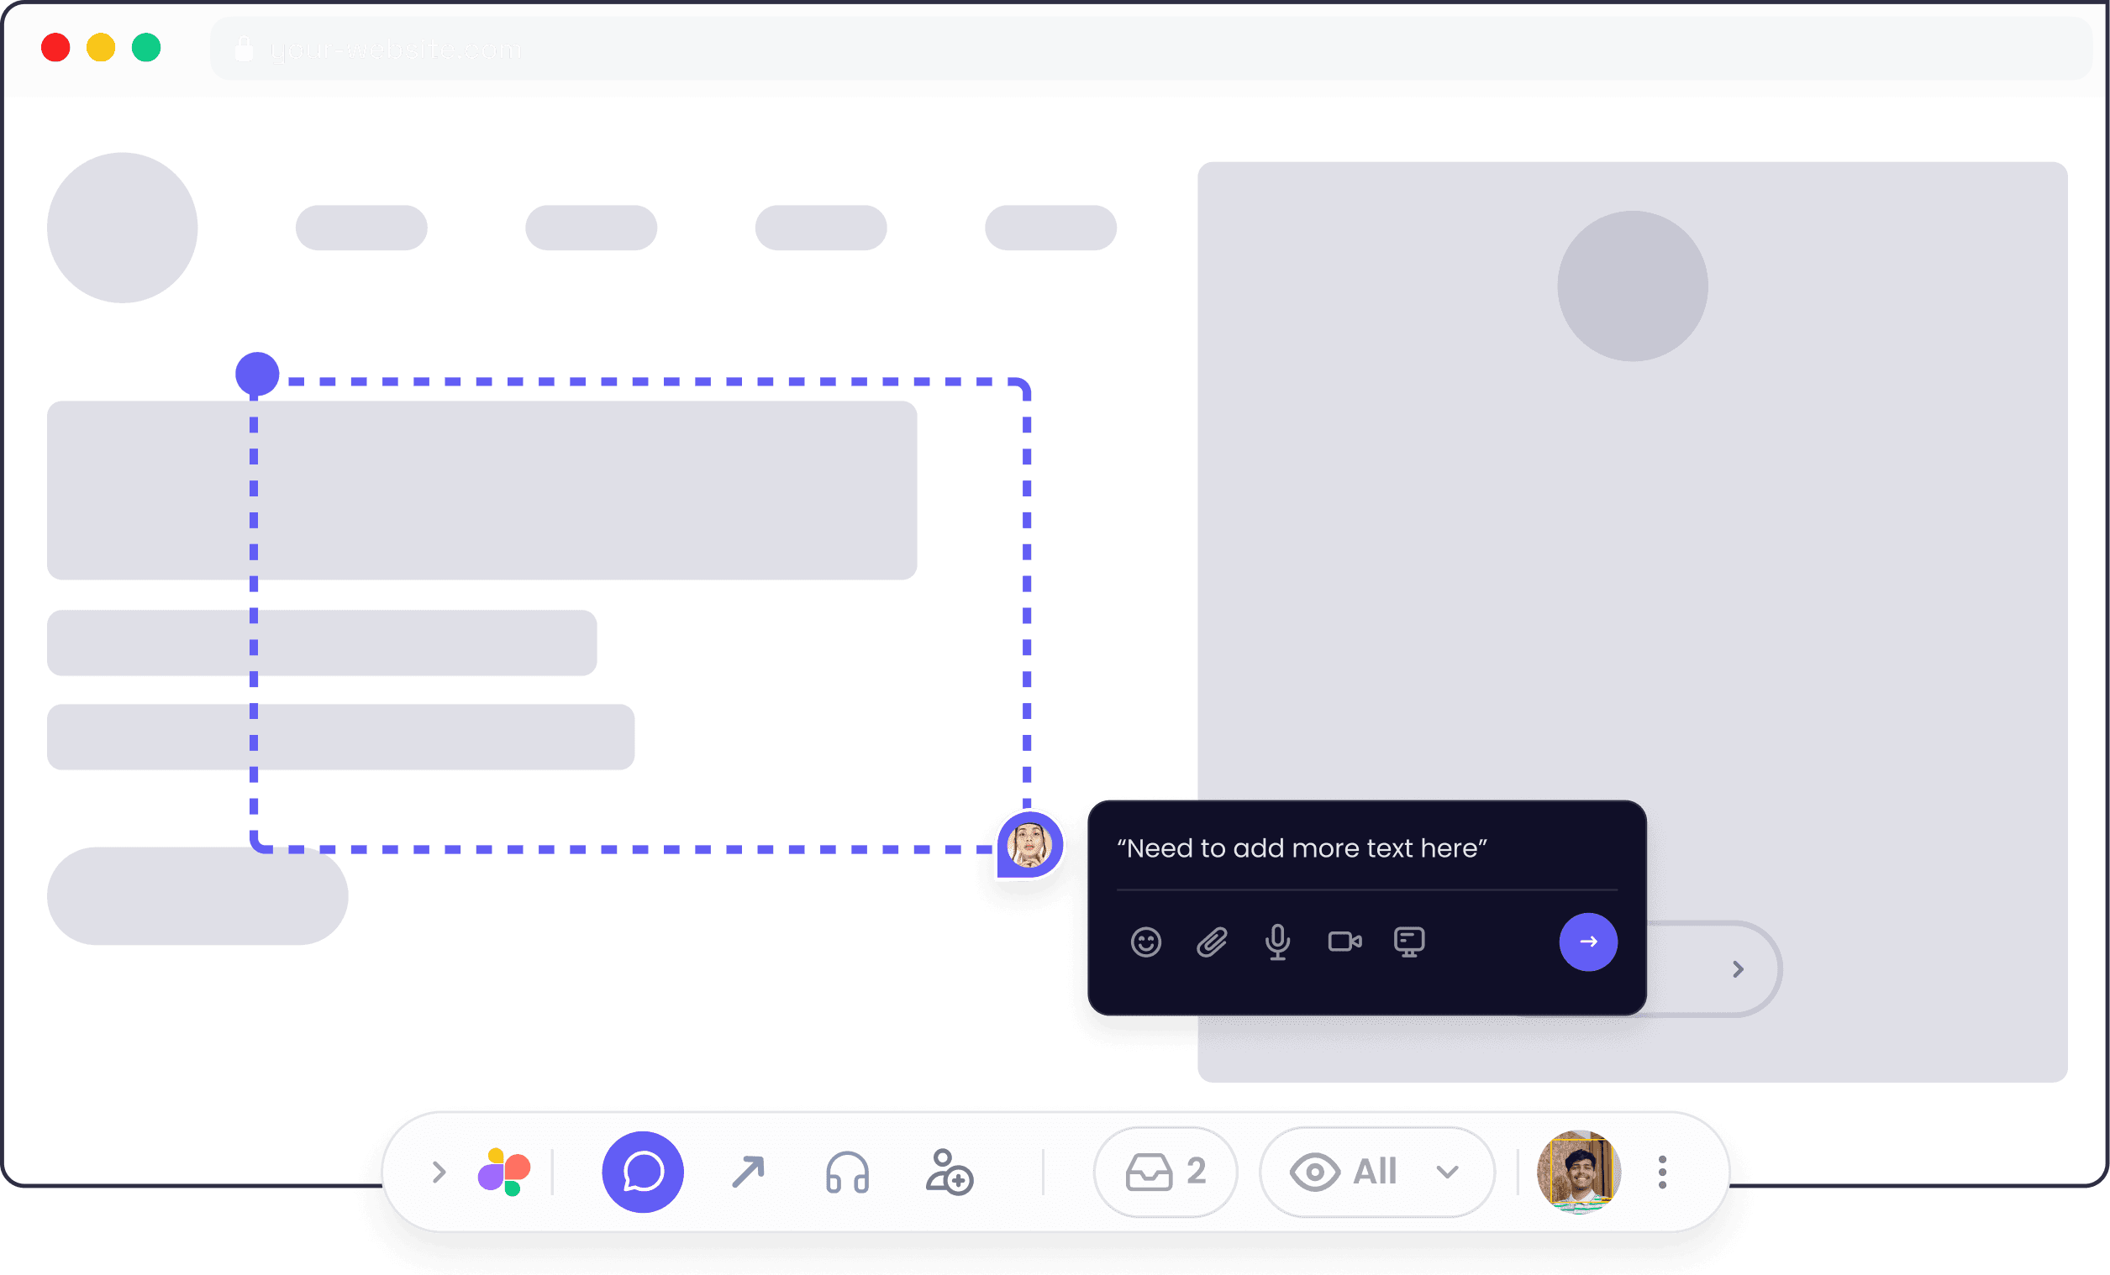
Task: Share the page via the arrow icon
Action: (x=749, y=1173)
